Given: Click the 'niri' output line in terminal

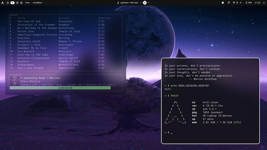Looking at the screenshot, I should tap(168, 89).
